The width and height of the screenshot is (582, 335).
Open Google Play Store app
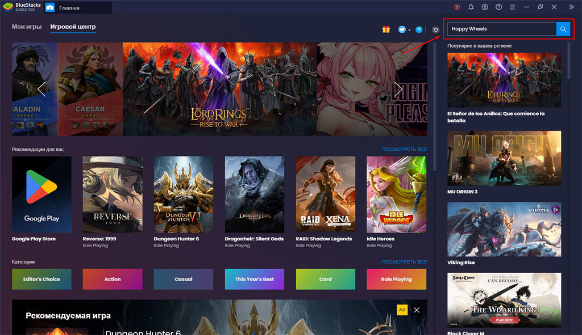tap(41, 194)
